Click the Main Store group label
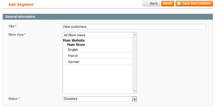The image size is (215, 107). click(x=76, y=45)
